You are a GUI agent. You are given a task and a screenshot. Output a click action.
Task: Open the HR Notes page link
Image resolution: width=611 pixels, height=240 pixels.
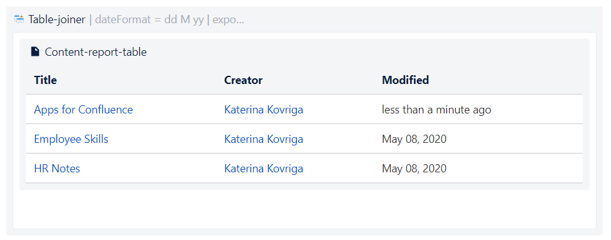coord(57,169)
